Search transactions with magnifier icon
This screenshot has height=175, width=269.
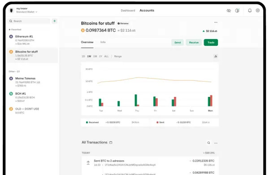click(x=208, y=143)
